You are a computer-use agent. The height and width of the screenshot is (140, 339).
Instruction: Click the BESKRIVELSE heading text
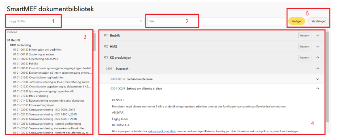[x=121, y=125]
